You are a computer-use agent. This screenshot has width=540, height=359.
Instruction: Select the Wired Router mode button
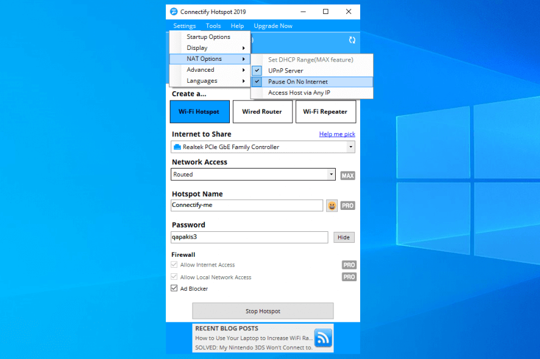(263, 112)
